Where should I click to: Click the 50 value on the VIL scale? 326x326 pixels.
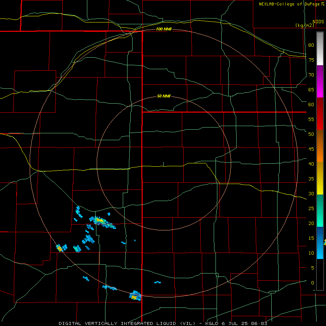[311, 134]
